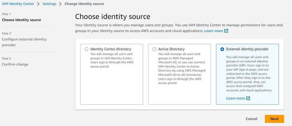
Task: Click the Choose identity source page heading
Action: pos(113,17)
